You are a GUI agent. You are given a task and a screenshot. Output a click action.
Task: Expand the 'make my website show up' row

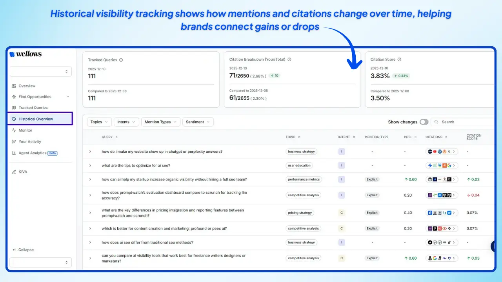90,152
